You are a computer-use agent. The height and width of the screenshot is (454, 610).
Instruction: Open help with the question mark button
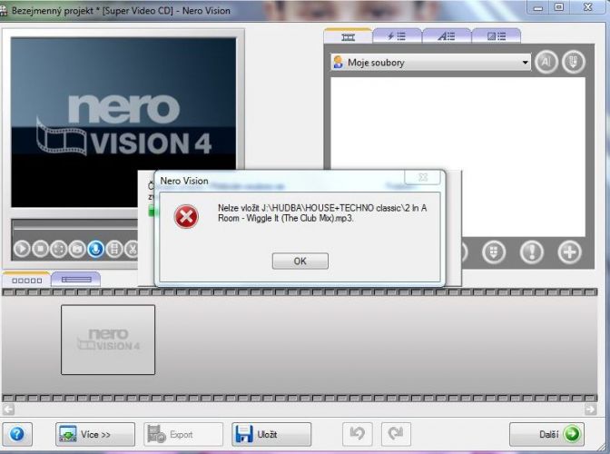(17, 434)
